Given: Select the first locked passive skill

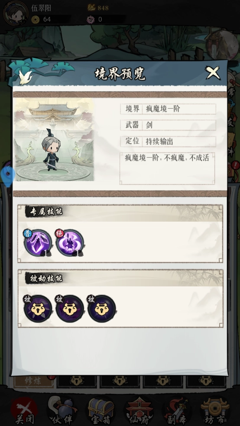Looking at the screenshot, I should pyautogui.click(x=38, y=308).
